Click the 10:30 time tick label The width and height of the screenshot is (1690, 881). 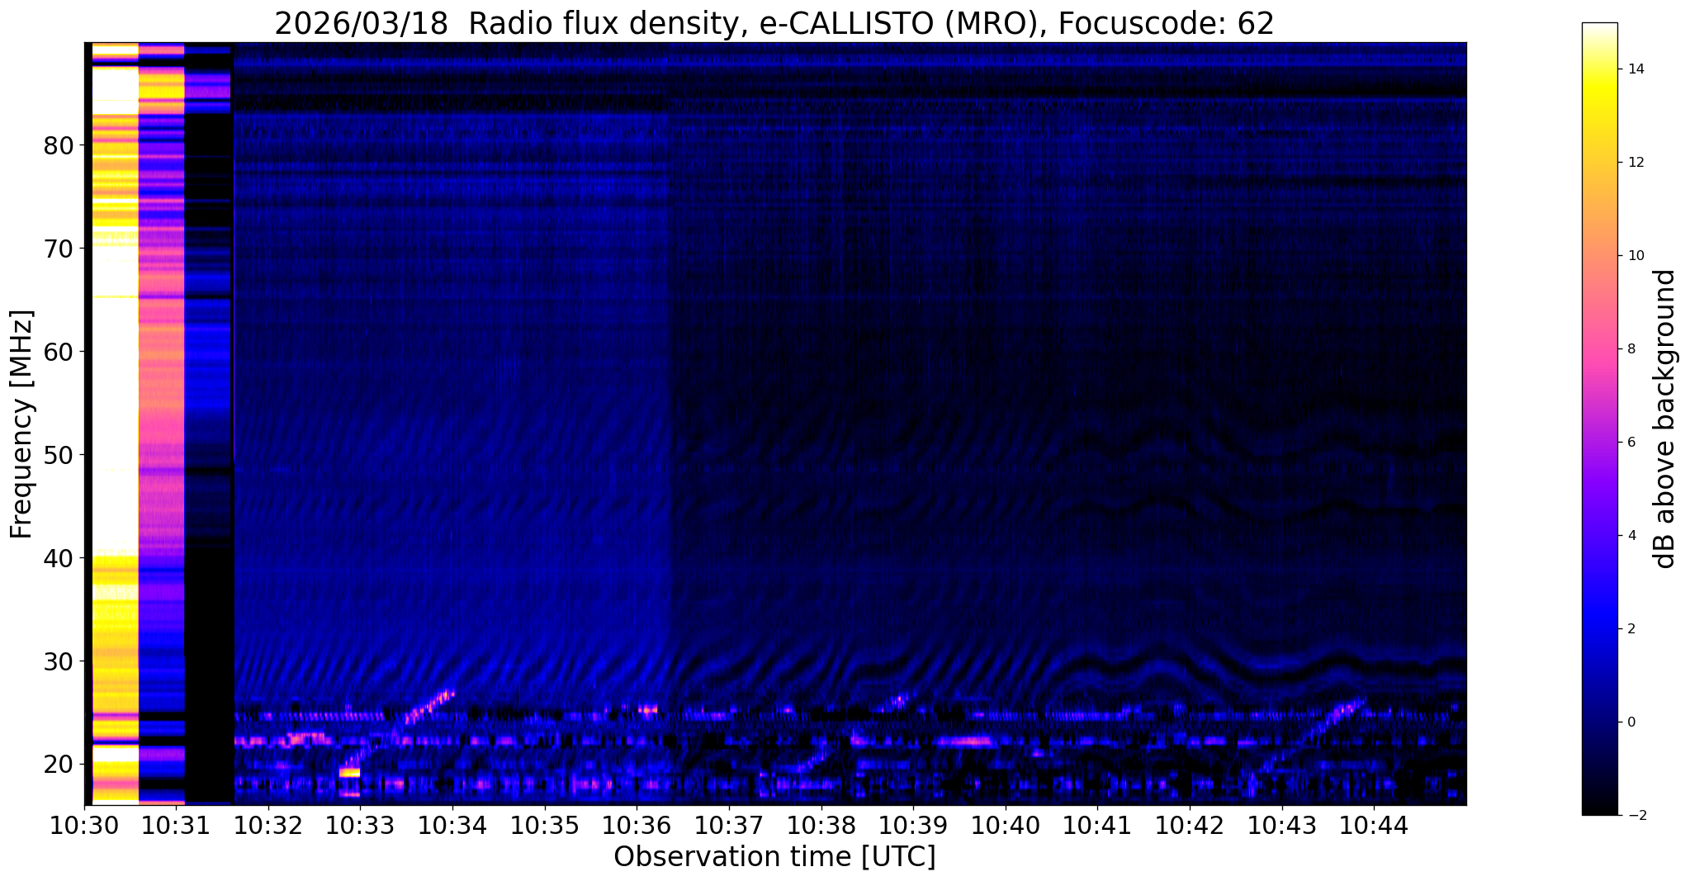tap(84, 827)
